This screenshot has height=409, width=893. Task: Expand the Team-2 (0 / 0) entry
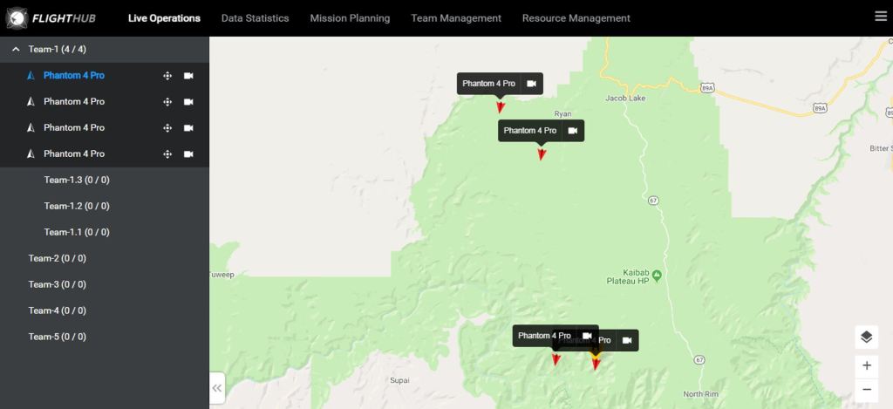[x=57, y=258]
